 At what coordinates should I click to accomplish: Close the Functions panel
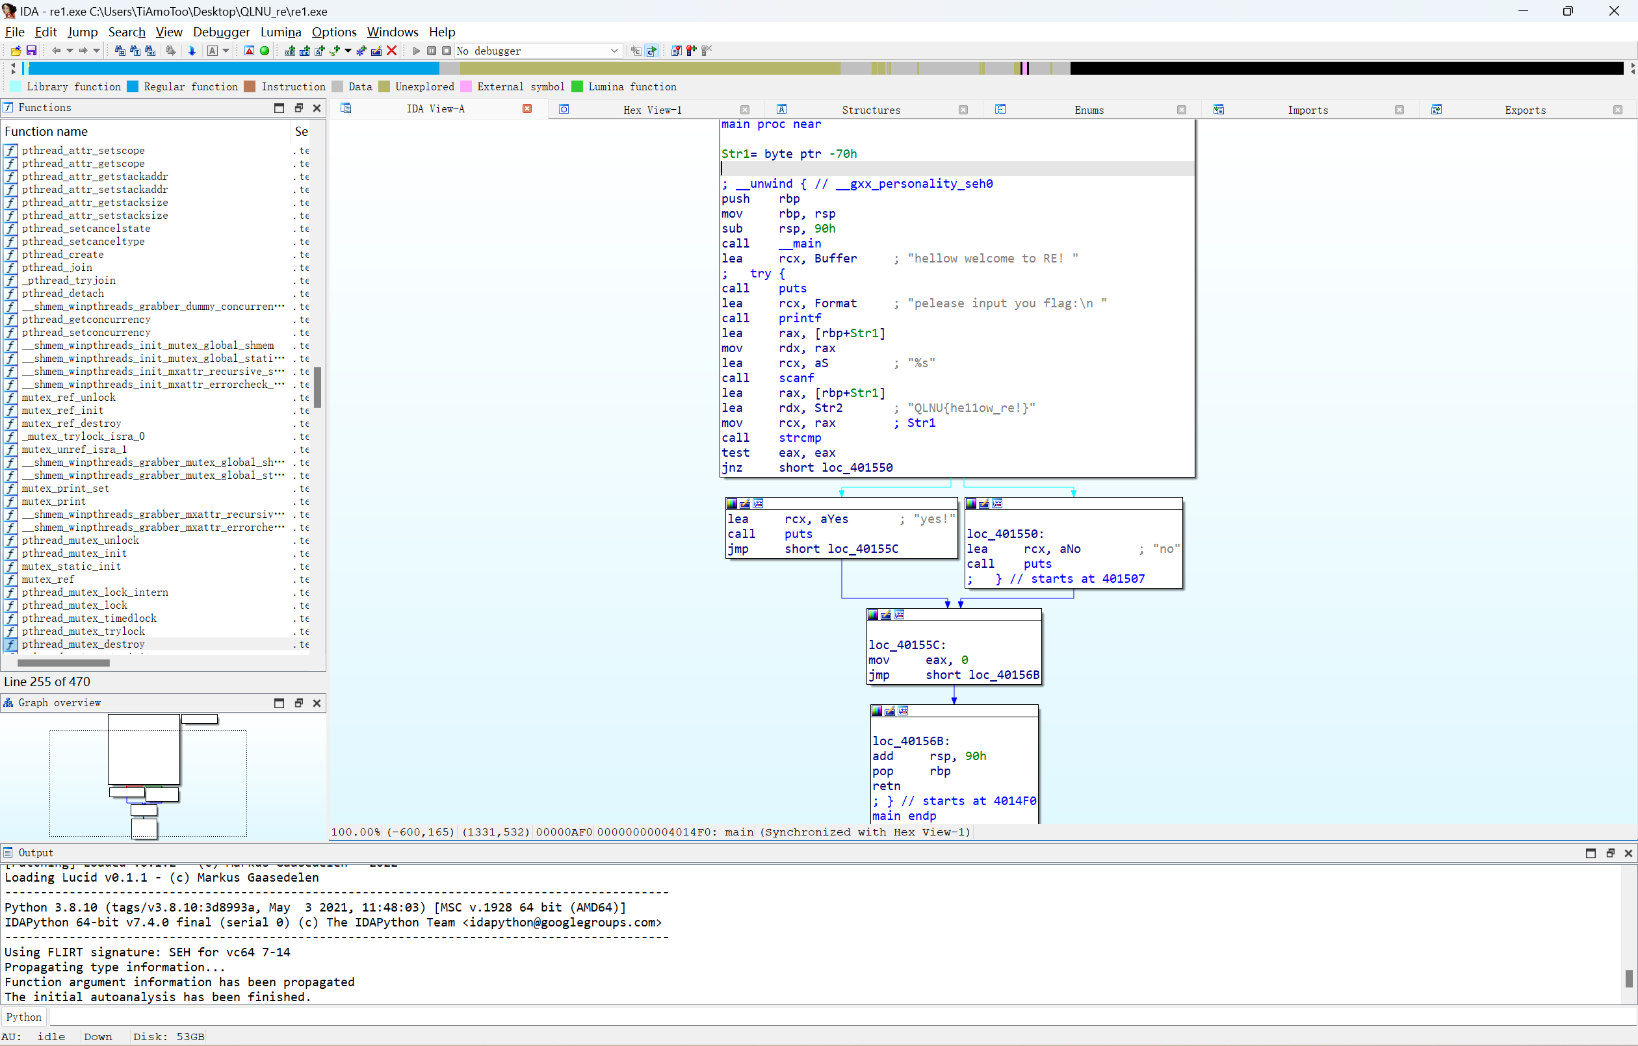point(317,107)
